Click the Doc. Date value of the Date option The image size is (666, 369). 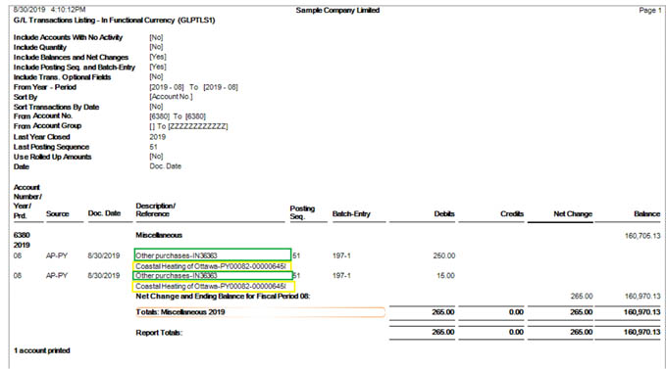[x=165, y=166]
